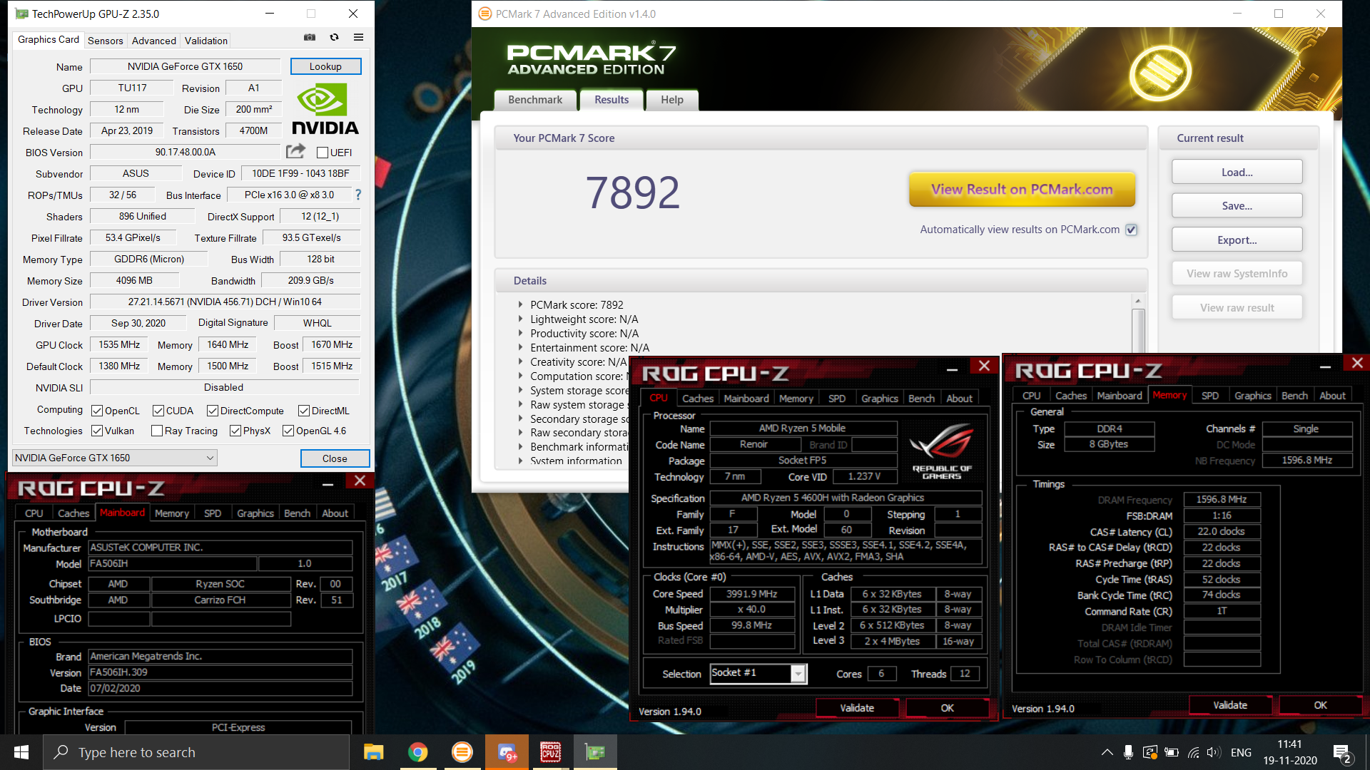This screenshot has width=1370, height=770.
Task: Click the microphone tray icon
Action: [x=1128, y=752]
